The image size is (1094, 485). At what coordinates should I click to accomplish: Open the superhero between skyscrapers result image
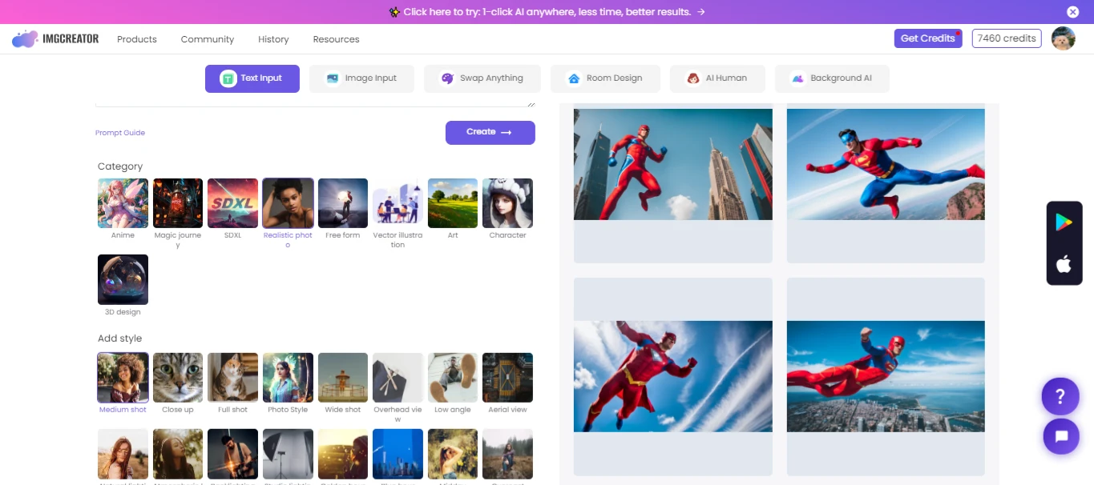click(x=673, y=164)
